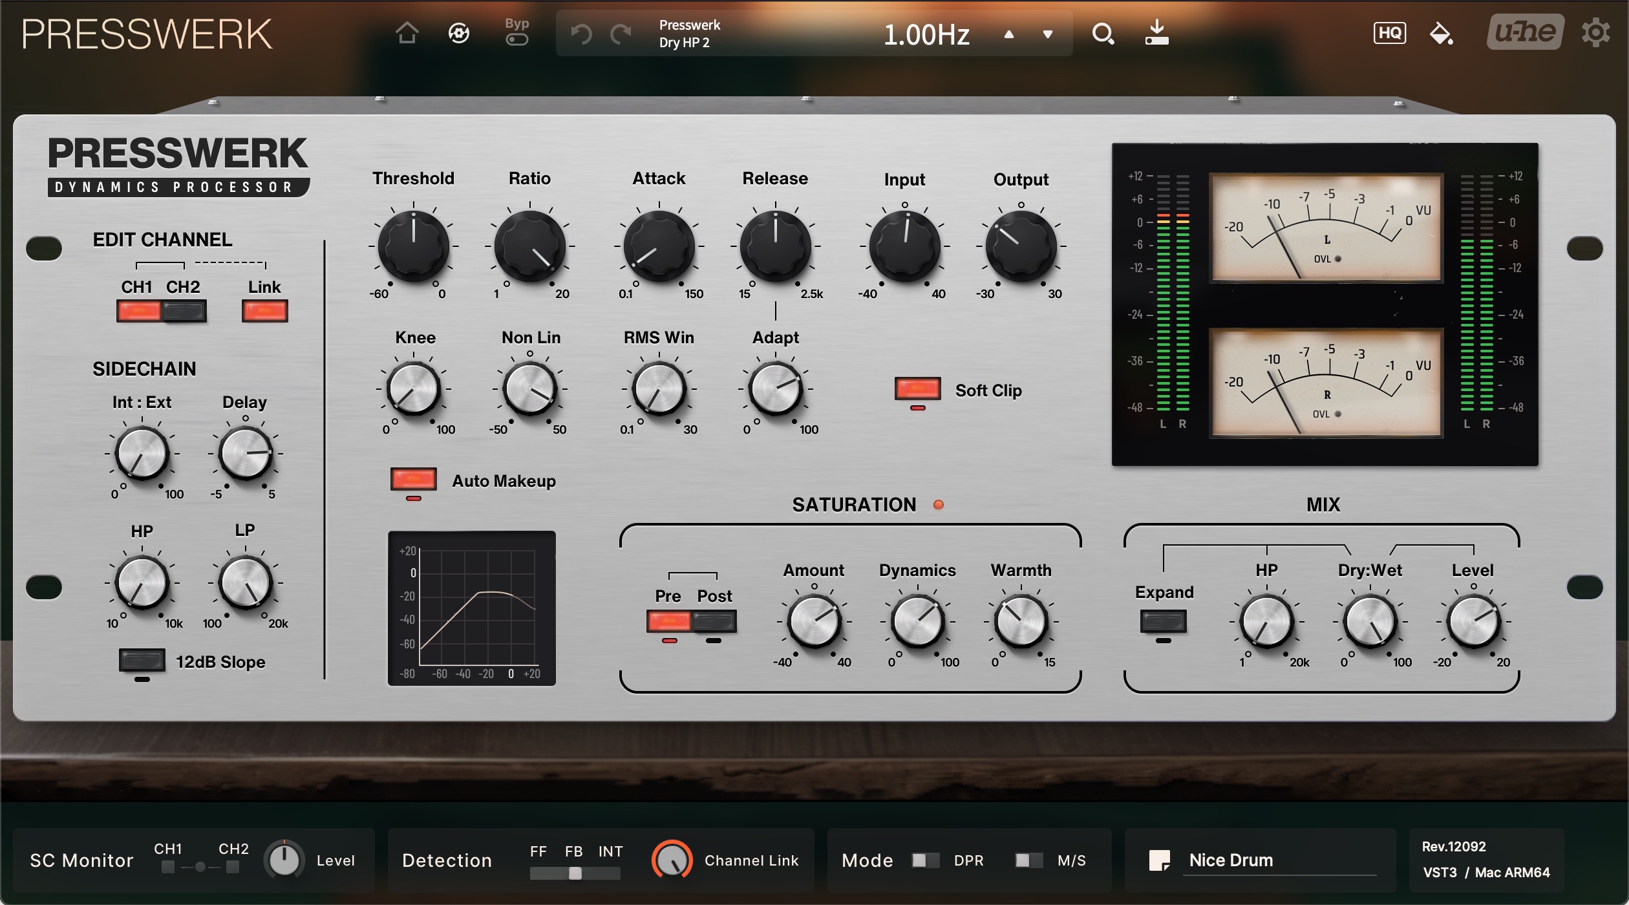Click the Detection FF/FB/INT slider

[575, 873]
